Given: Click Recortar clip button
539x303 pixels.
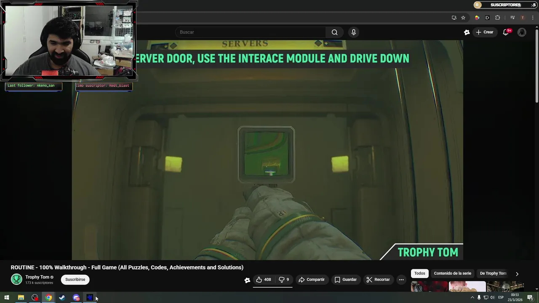Looking at the screenshot, I should pyautogui.click(x=378, y=279).
